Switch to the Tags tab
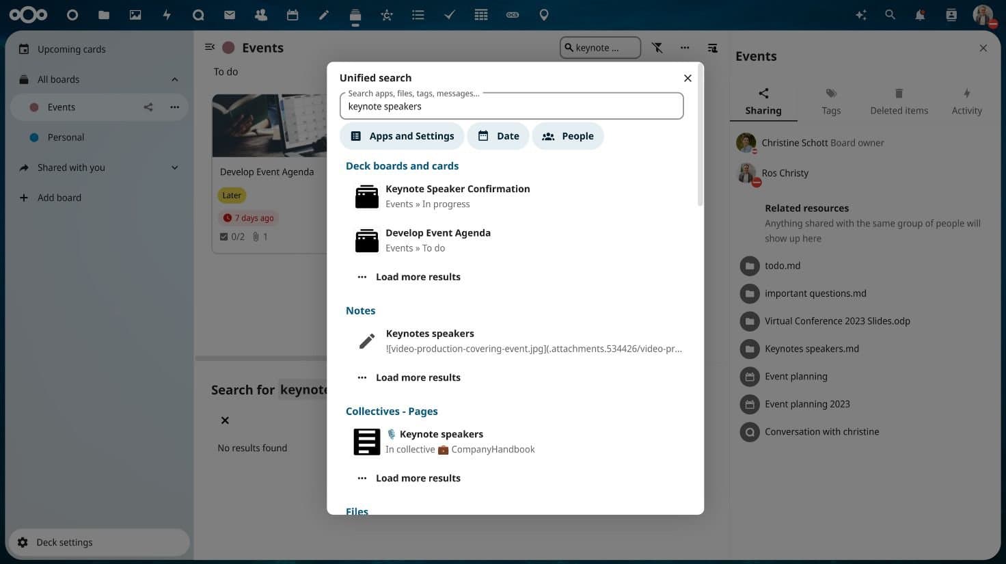The height and width of the screenshot is (564, 1006). click(x=831, y=100)
